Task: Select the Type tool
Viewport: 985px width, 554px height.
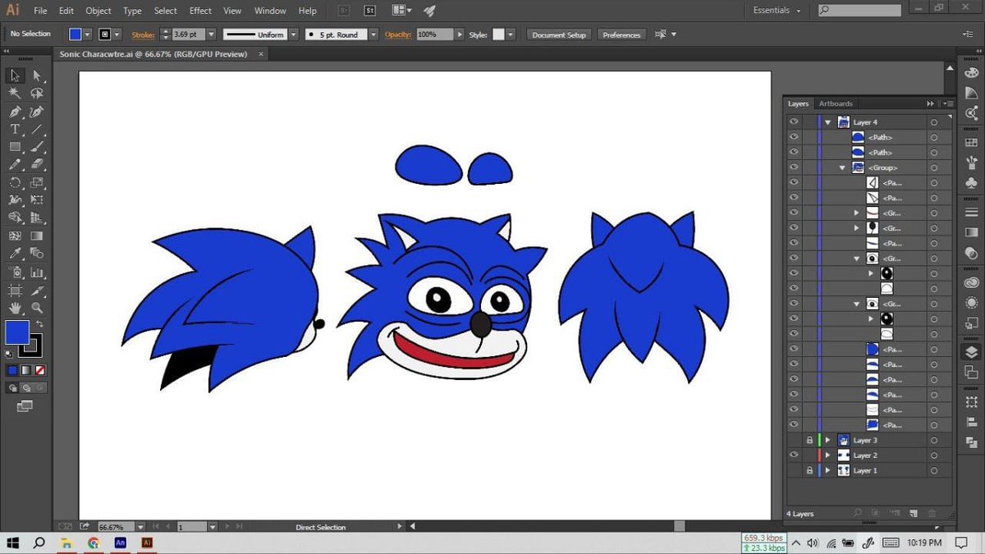Action: coord(15,130)
